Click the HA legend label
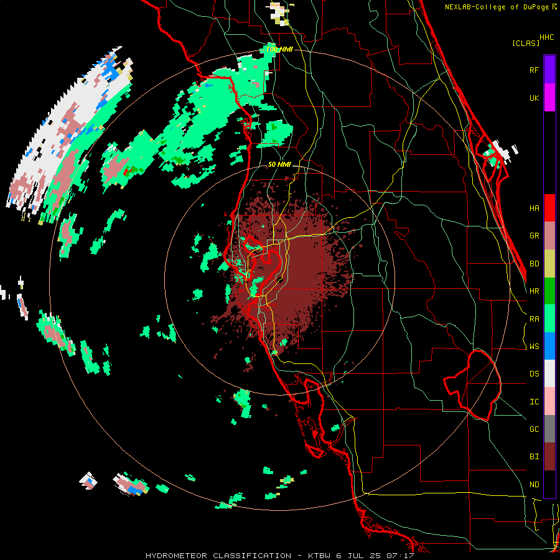560x560 pixels. click(x=534, y=208)
